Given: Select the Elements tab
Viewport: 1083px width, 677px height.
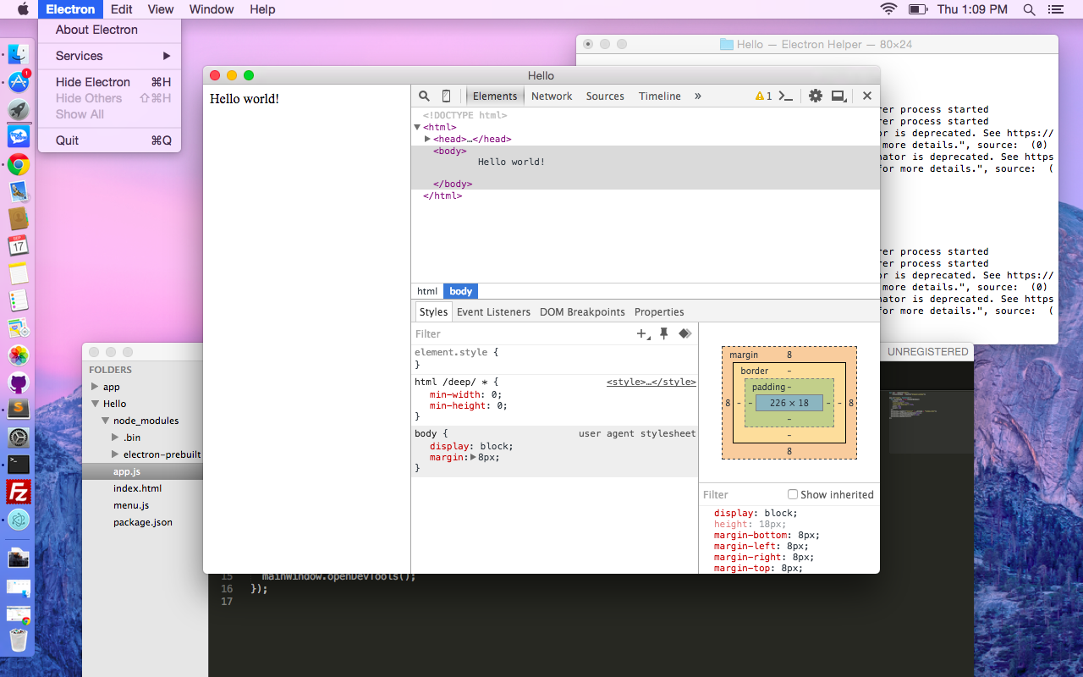Looking at the screenshot, I should 495,96.
